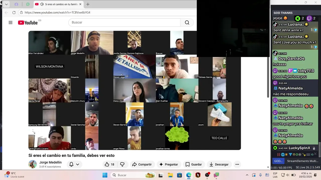Click the blue chat bubble icon in chat toolbar

point(283,154)
